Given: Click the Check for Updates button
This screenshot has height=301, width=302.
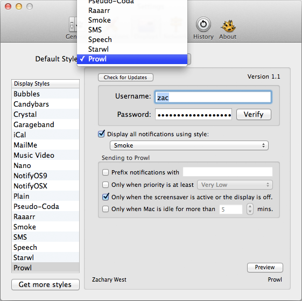Looking at the screenshot, I should point(125,78).
